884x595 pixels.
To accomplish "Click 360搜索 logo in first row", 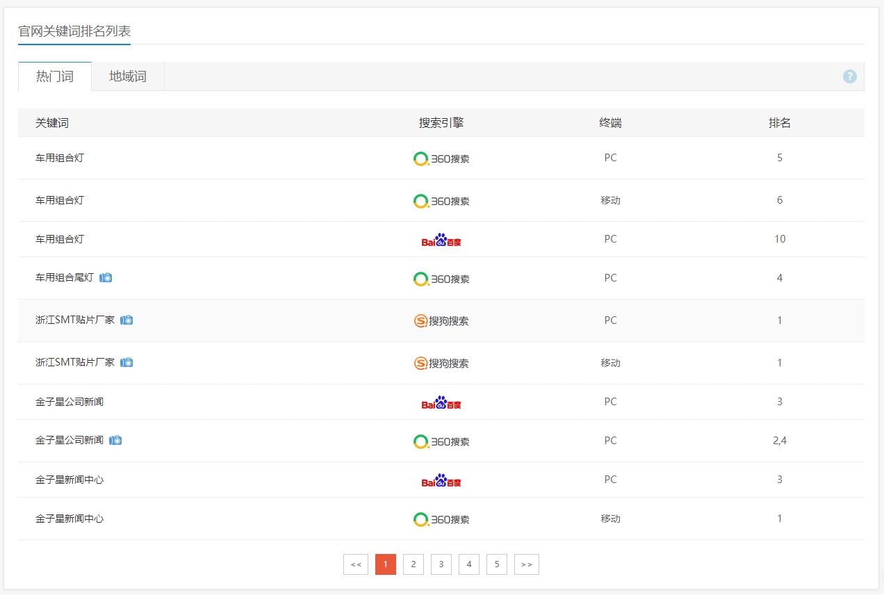I will click(x=441, y=158).
